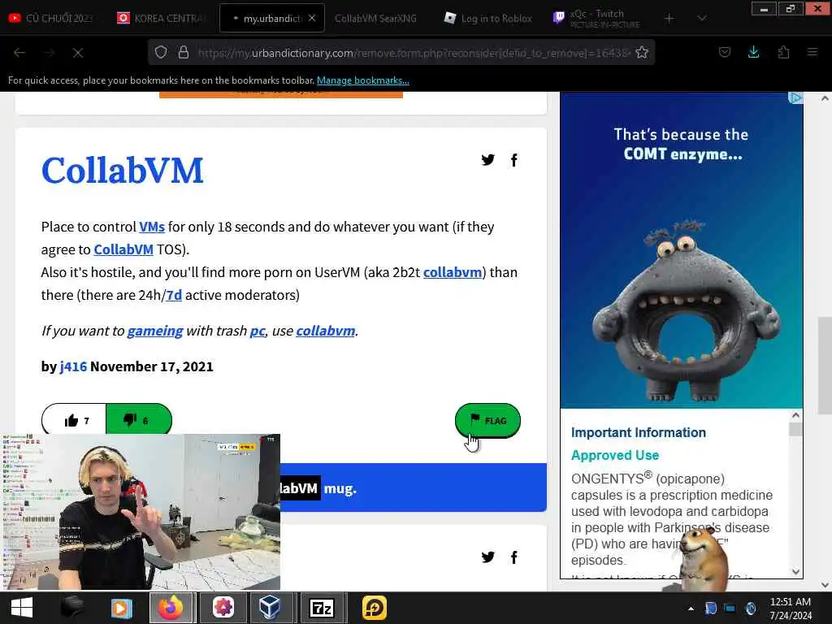The width and height of the screenshot is (832, 624).
Task: Open the collabvm link after 2b2t
Action: (452, 272)
